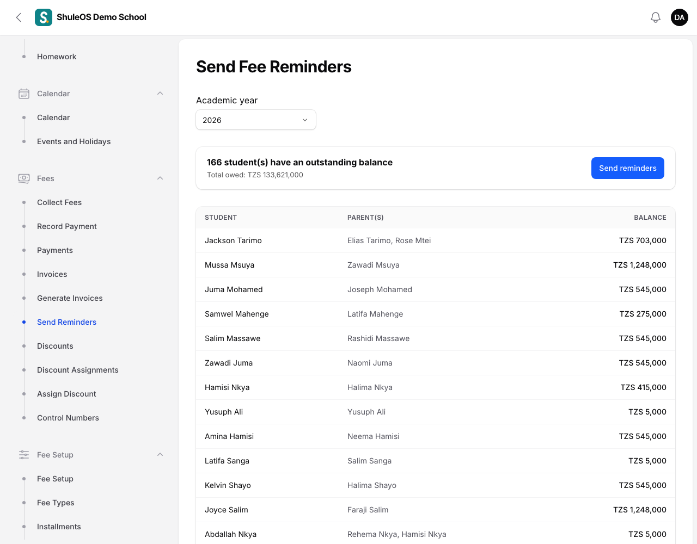
Task: Click parent Naomi Juma
Action: pos(370,363)
